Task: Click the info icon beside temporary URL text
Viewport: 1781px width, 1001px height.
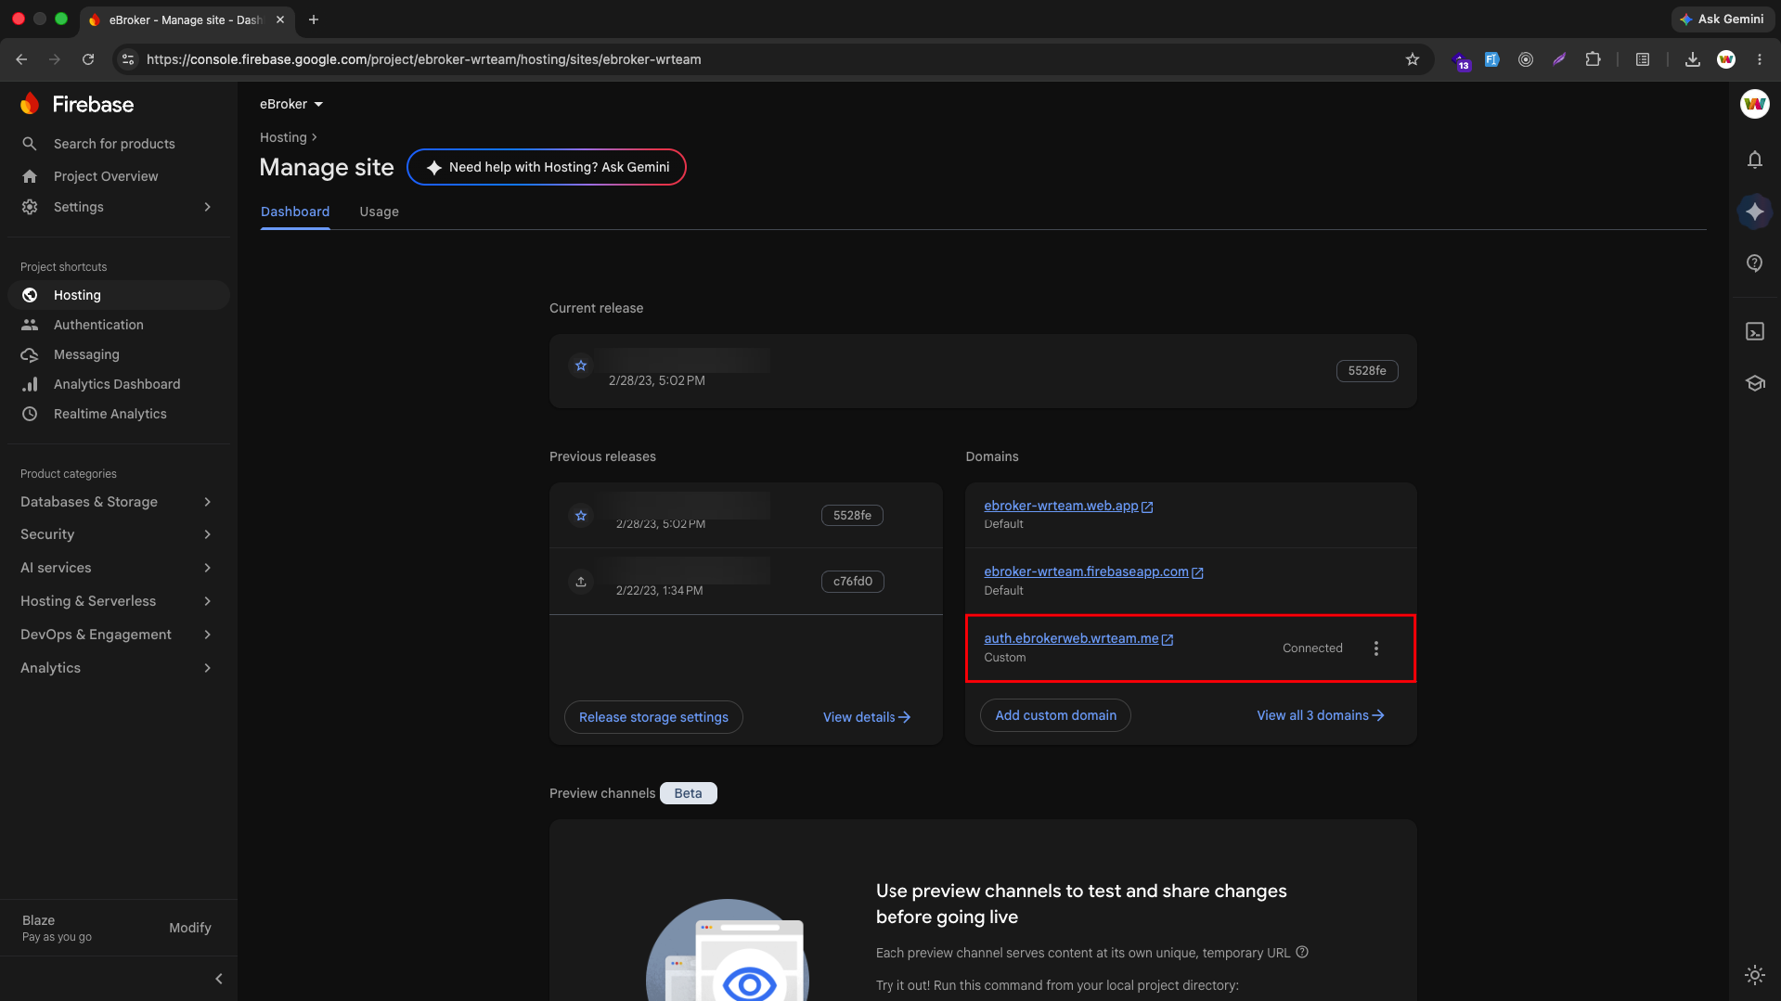Action: pos(1302,952)
